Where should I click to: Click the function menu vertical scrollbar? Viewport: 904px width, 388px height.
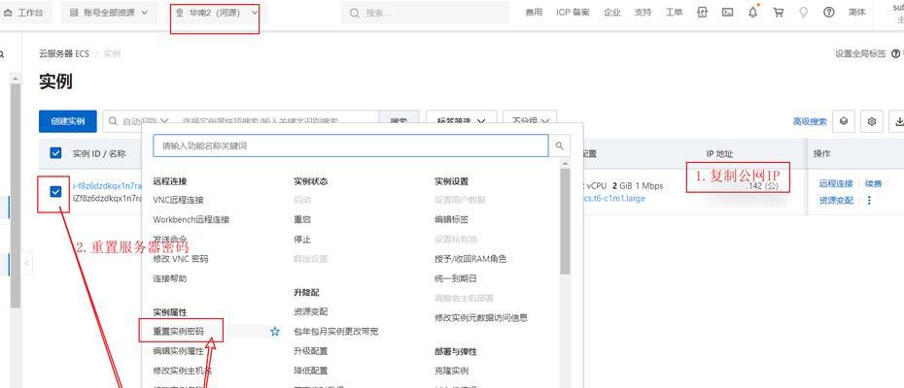point(565,221)
